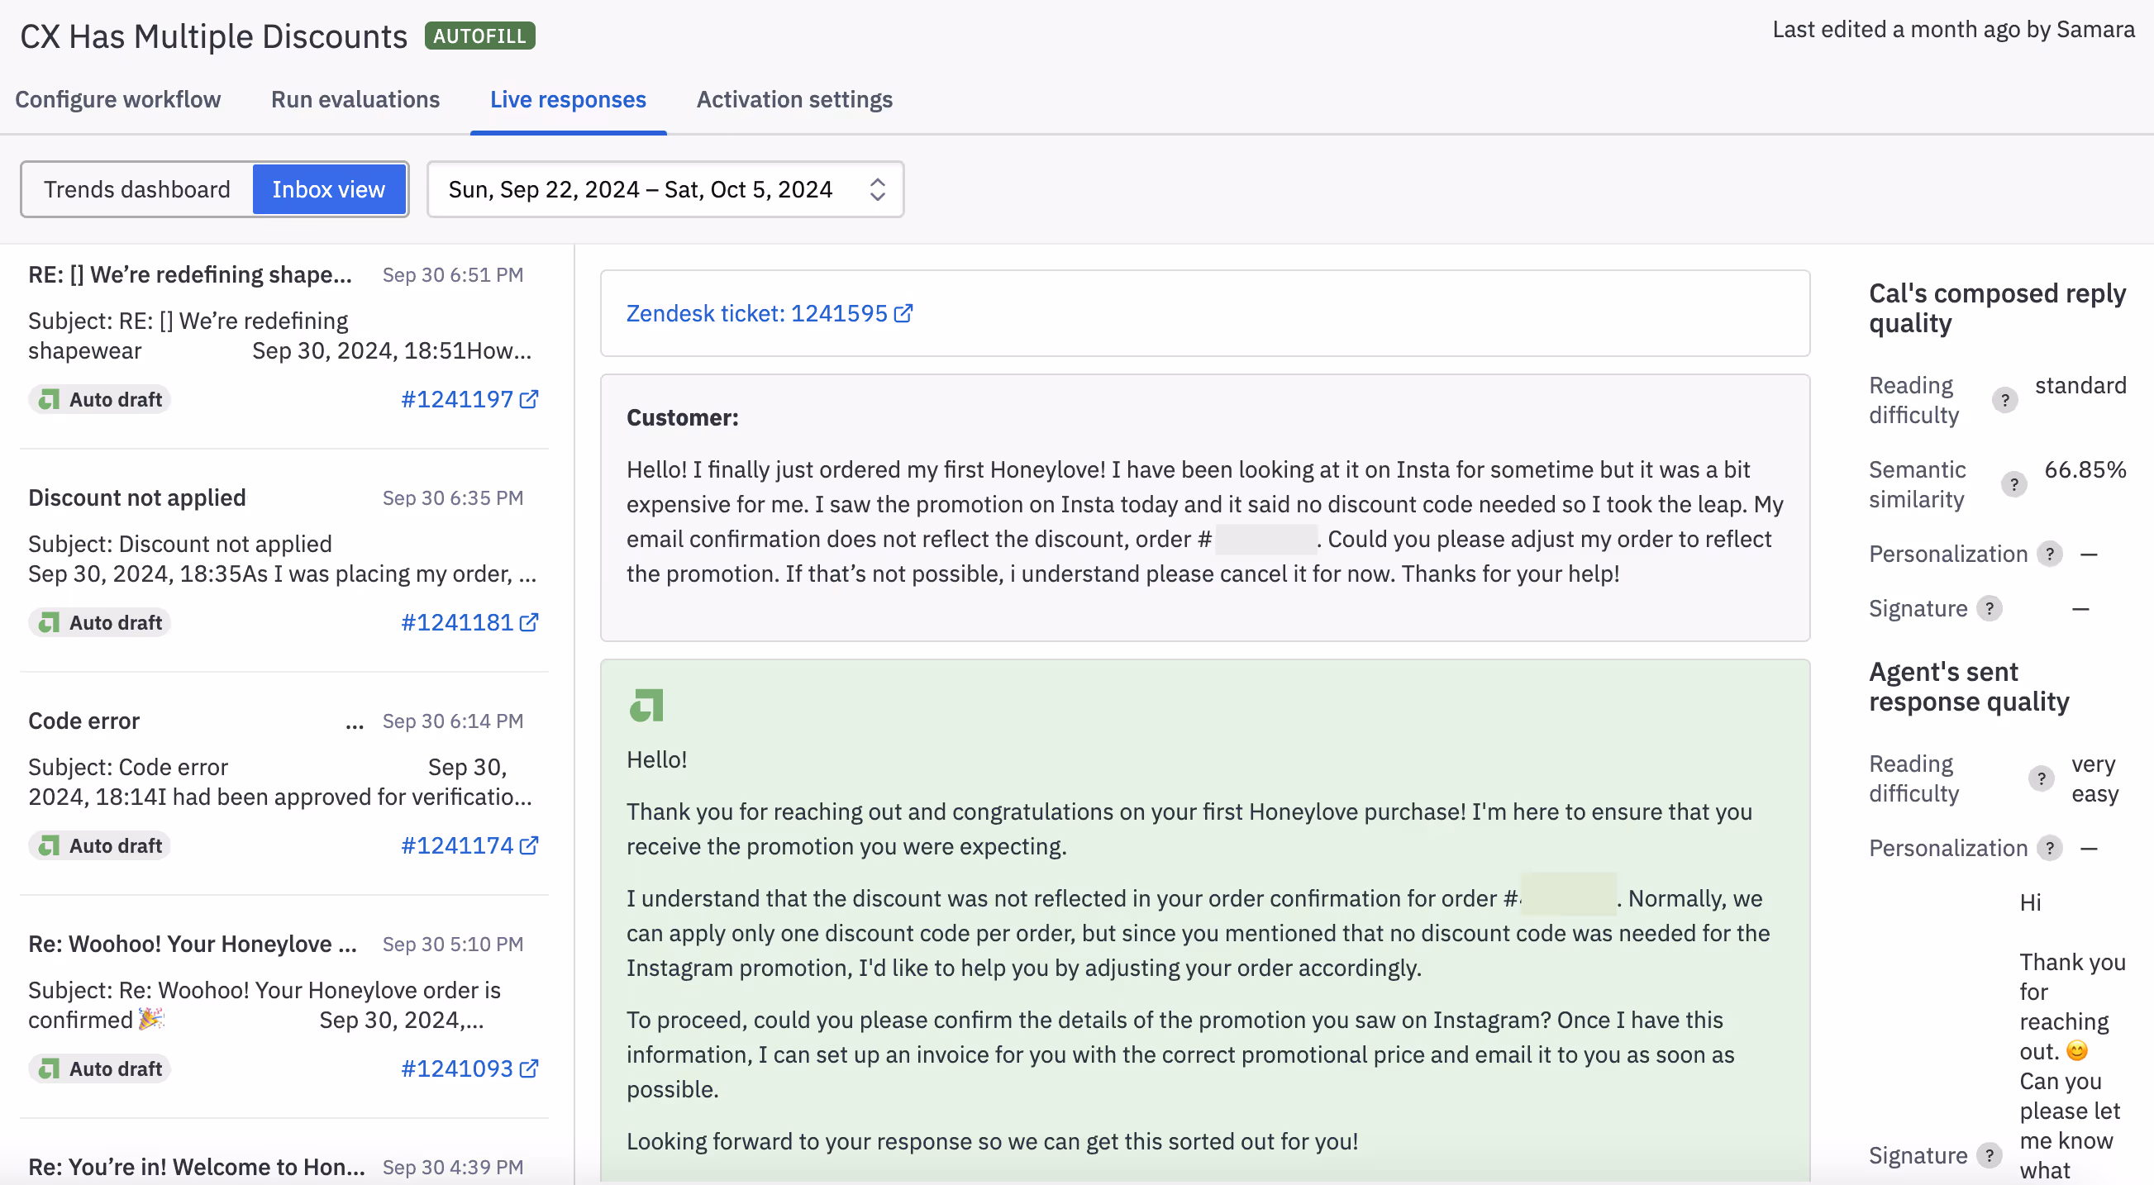Click external link icon next to #1241093
This screenshot has height=1185, width=2154.
(x=528, y=1069)
